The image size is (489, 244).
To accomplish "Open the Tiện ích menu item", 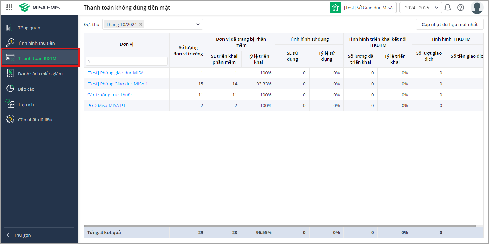I will click(26, 104).
